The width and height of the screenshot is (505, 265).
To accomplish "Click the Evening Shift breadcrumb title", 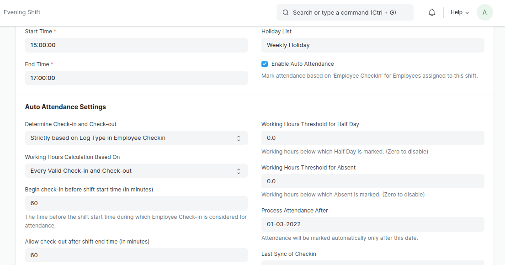I will [x=22, y=12].
